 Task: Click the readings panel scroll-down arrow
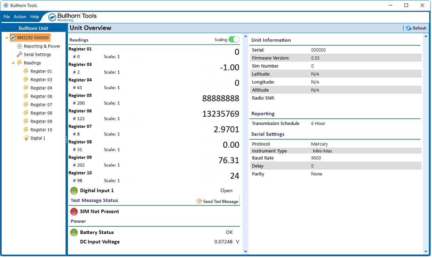[x=245, y=251]
